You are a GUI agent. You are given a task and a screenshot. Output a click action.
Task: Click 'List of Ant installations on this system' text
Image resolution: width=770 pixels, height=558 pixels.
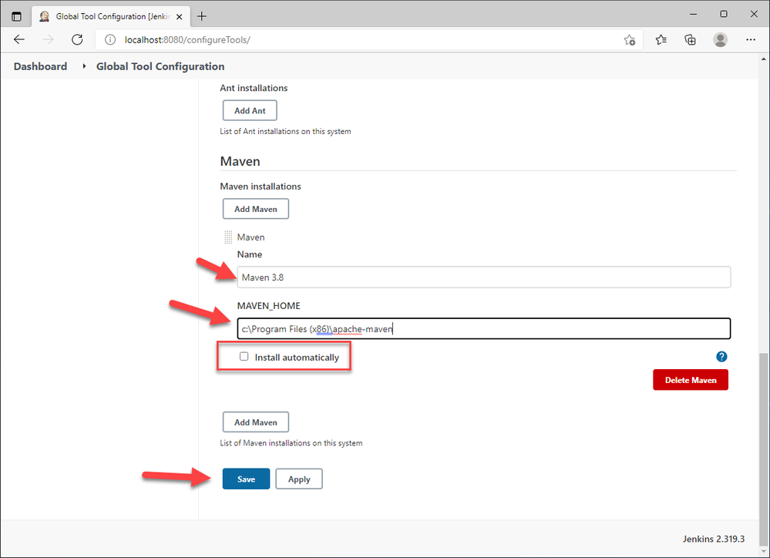285,131
